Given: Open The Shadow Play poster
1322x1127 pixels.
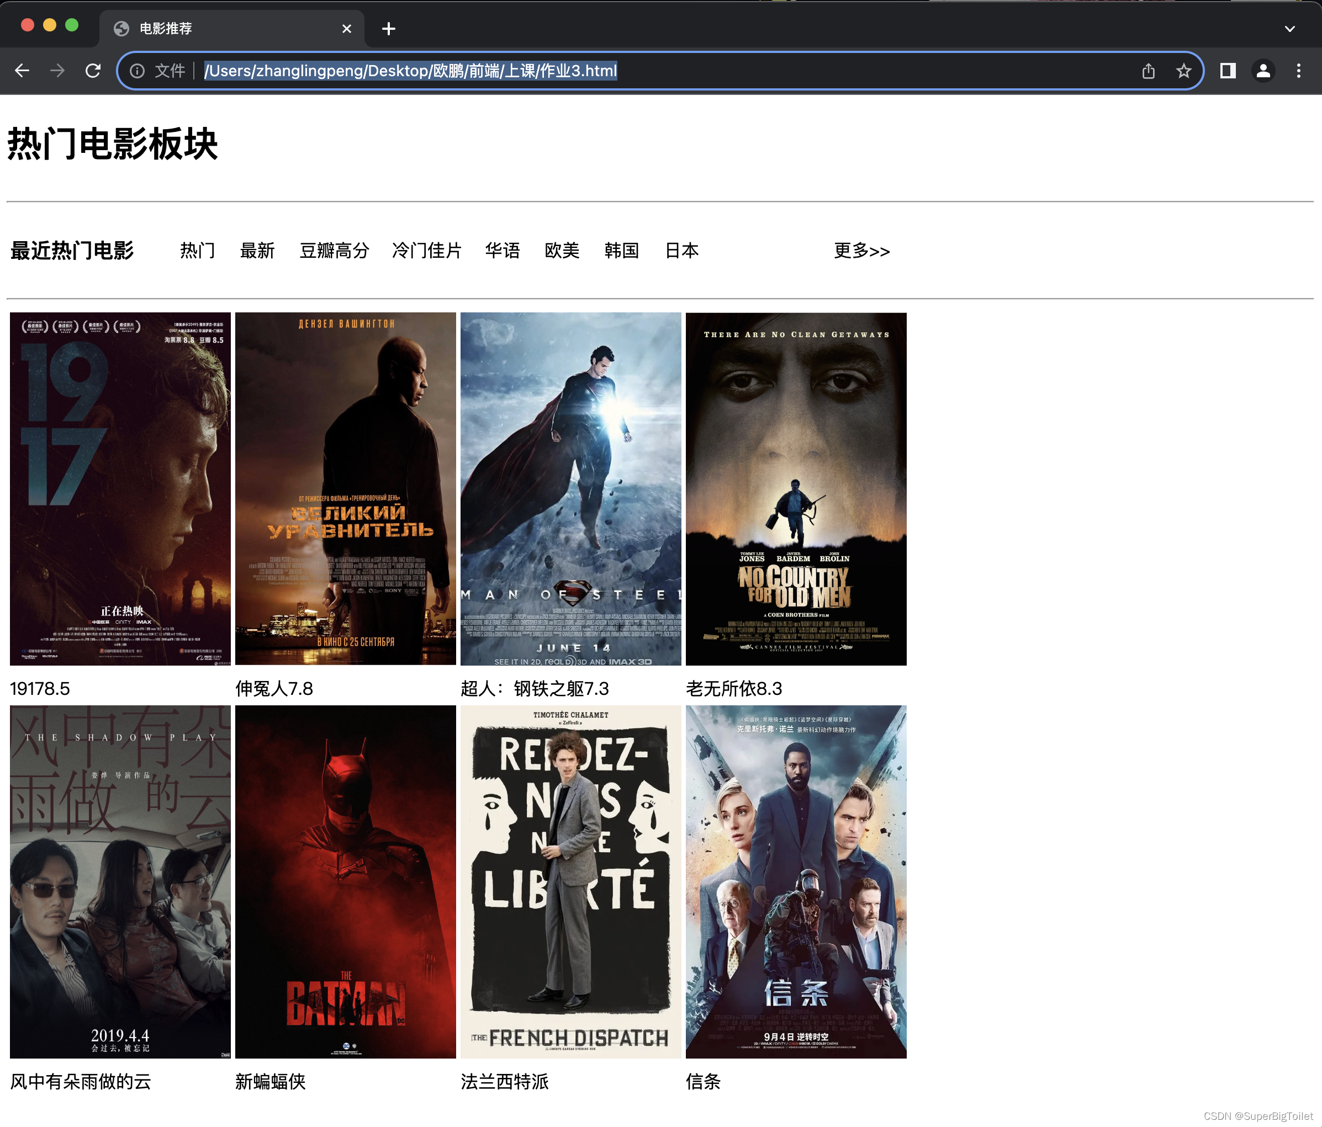Looking at the screenshot, I should tap(120, 881).
